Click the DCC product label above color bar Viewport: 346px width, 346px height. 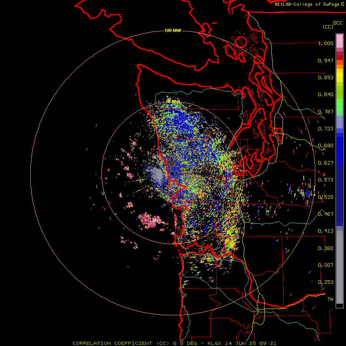click(338, 23)
